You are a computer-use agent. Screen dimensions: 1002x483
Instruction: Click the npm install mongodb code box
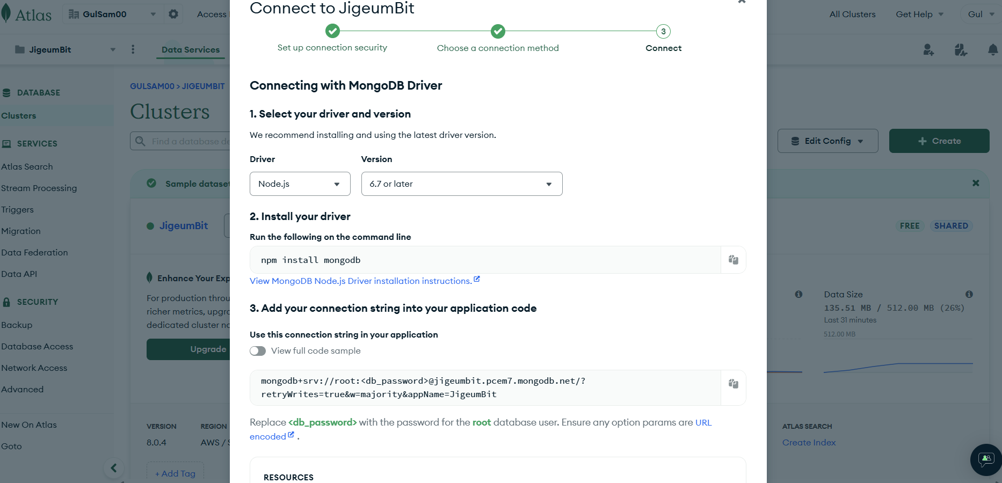click(485, 260)
